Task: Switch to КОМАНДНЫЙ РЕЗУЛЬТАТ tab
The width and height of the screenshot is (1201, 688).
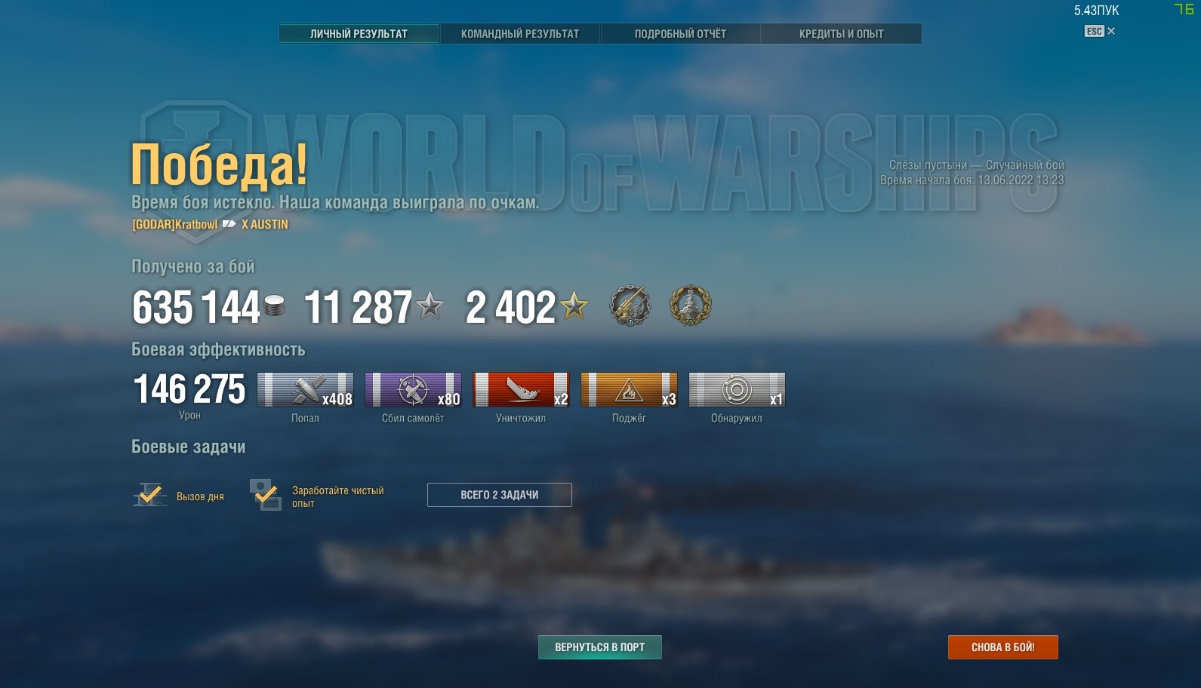Action: [520, 34]
